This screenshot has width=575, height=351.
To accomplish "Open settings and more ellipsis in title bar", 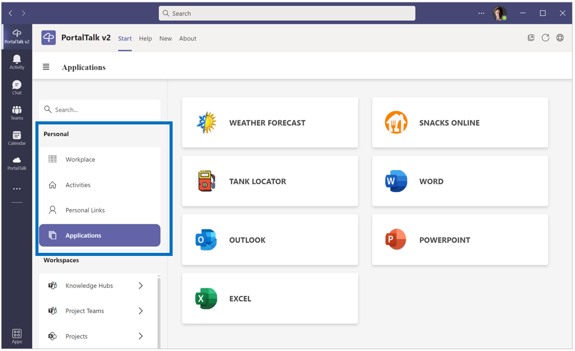I will [481, 13].
